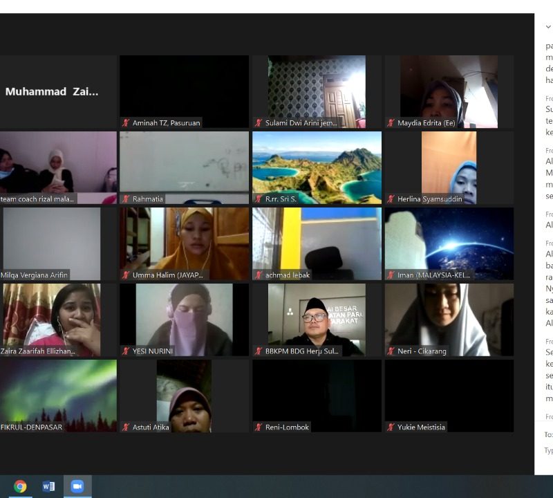Click muted mic icon next to Astuti Atika

[126, 427]
